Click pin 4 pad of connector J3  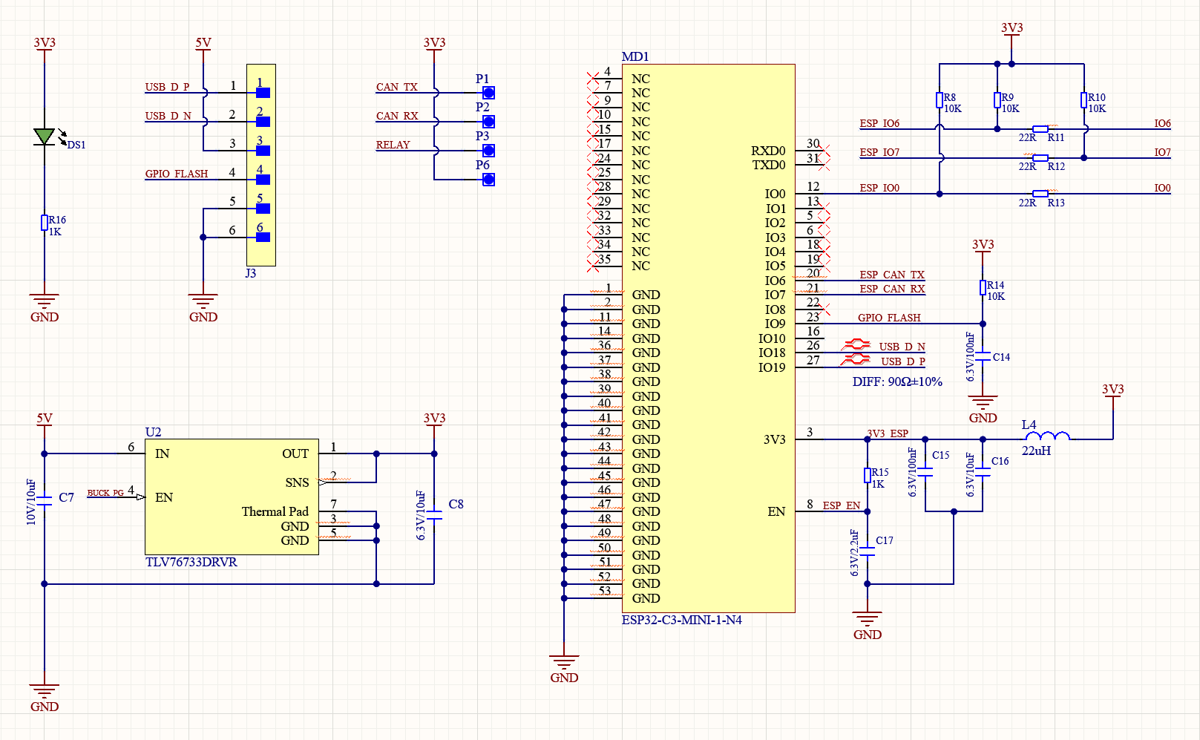click(263, 180)
